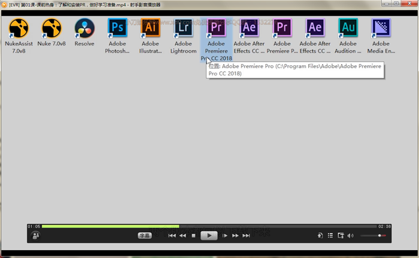Click the first Adobe After Effects CC icon
Image resolution: width=419 pixels, height=258 pixels.
click(249, 28)
